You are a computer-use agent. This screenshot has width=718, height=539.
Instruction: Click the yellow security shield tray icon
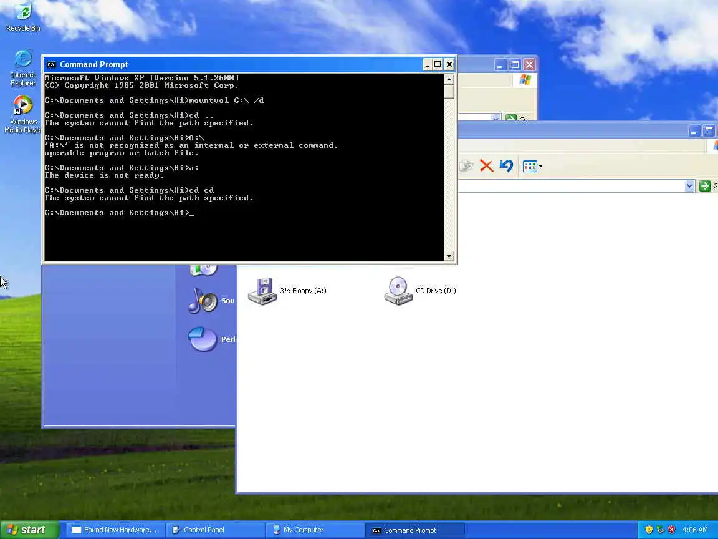(649, 530)
